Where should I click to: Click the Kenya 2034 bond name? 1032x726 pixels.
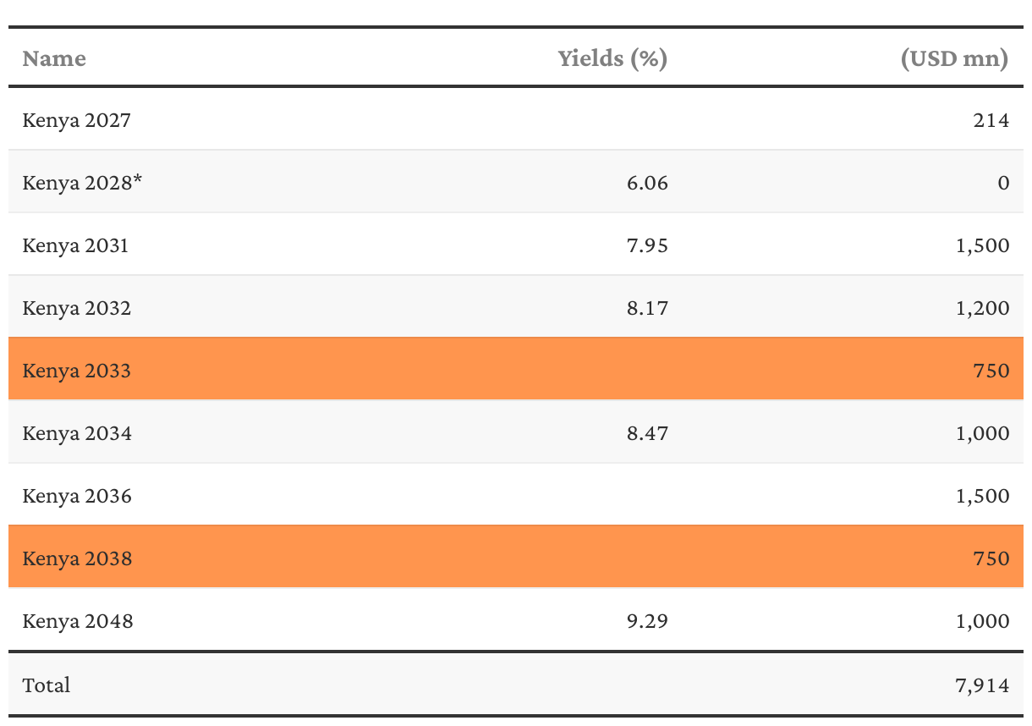[77, 433]
